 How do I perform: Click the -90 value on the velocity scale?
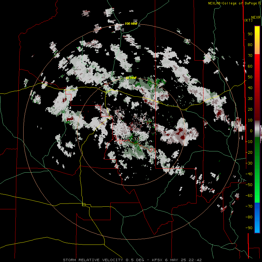(249, 228)
